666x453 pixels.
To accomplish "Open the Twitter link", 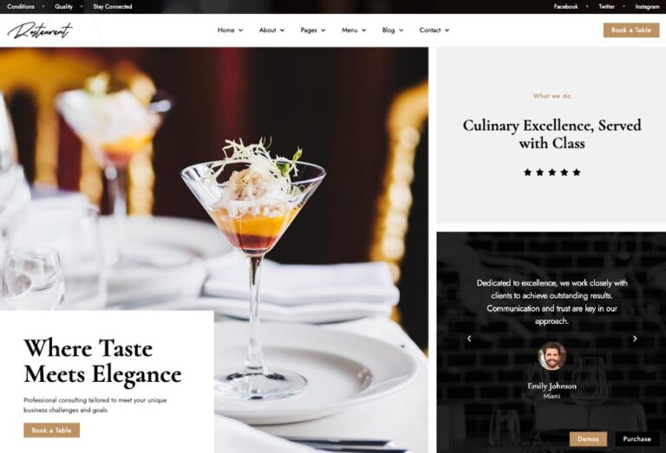I will click(x=606, y=6).
